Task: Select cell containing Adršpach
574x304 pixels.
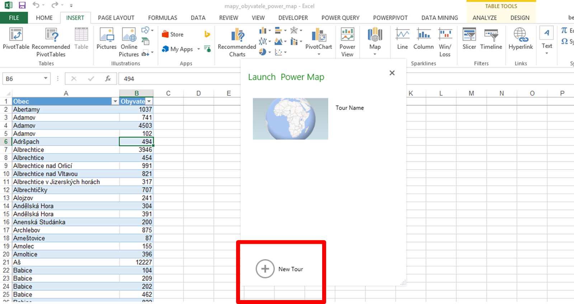Action: click(66, 142)
